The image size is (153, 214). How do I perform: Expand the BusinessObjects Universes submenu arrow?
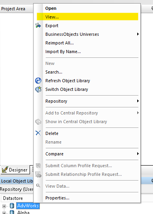[138, 34]
